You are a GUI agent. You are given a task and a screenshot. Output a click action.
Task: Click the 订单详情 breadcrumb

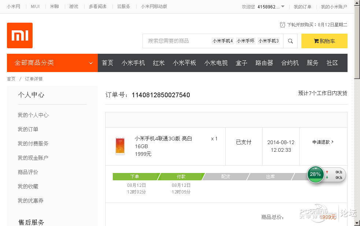click(34, 79)
